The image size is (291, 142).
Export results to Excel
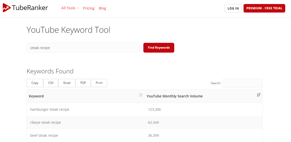coord(67,83)
